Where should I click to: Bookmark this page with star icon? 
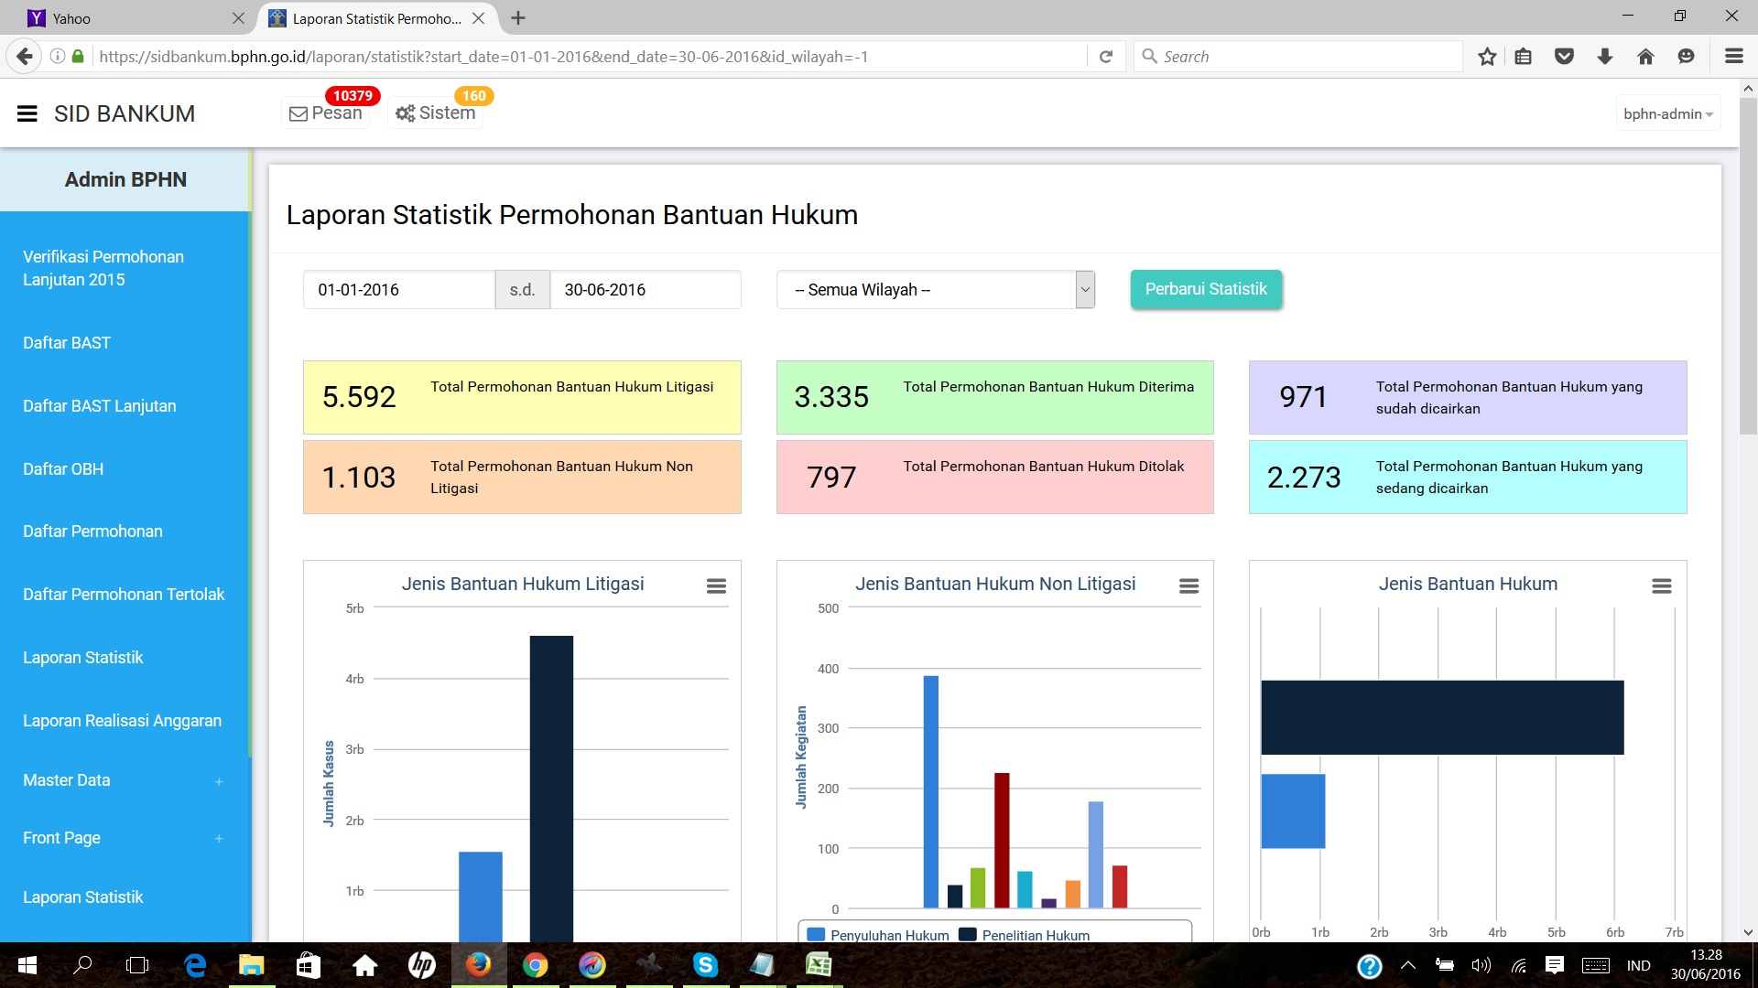tap(1487, 57)
